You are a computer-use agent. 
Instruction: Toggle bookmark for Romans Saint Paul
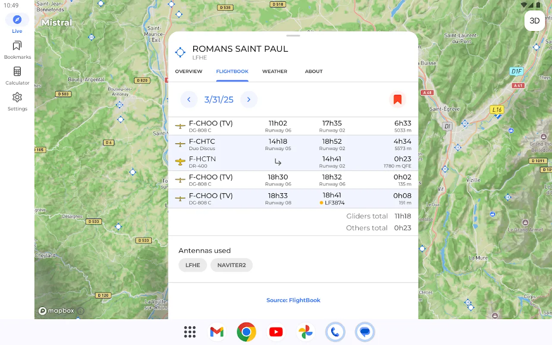(x=398, y=100)
